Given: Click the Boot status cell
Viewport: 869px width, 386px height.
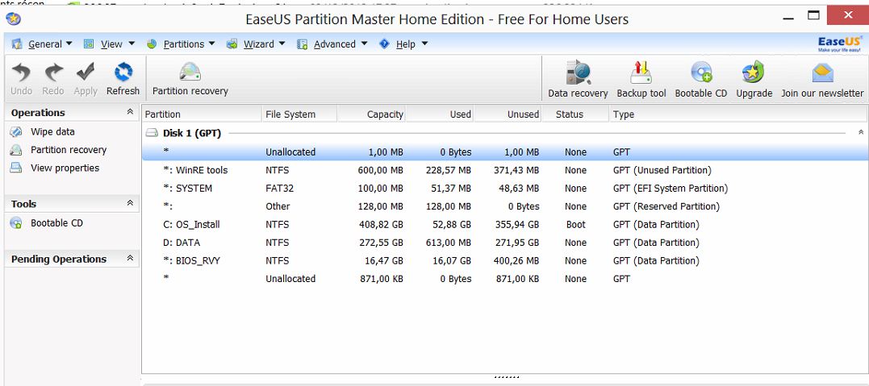Looking at the screenshot, I should point(575,225).
